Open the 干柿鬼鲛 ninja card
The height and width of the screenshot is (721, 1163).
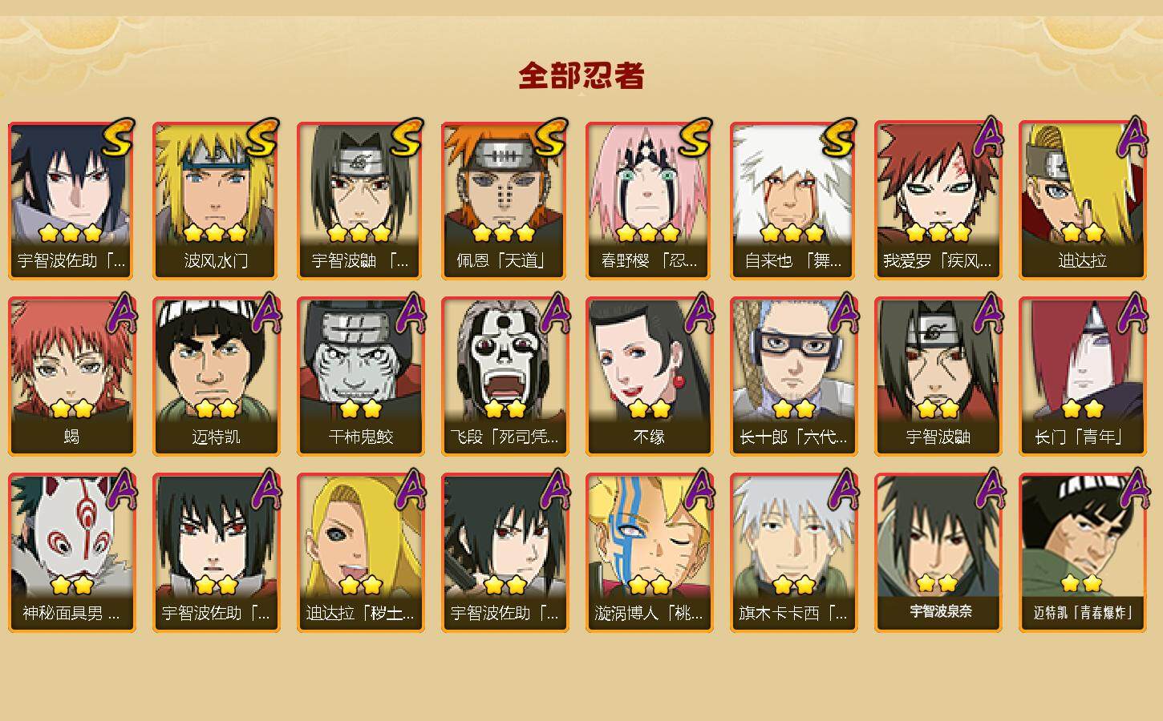pos(360,377)
